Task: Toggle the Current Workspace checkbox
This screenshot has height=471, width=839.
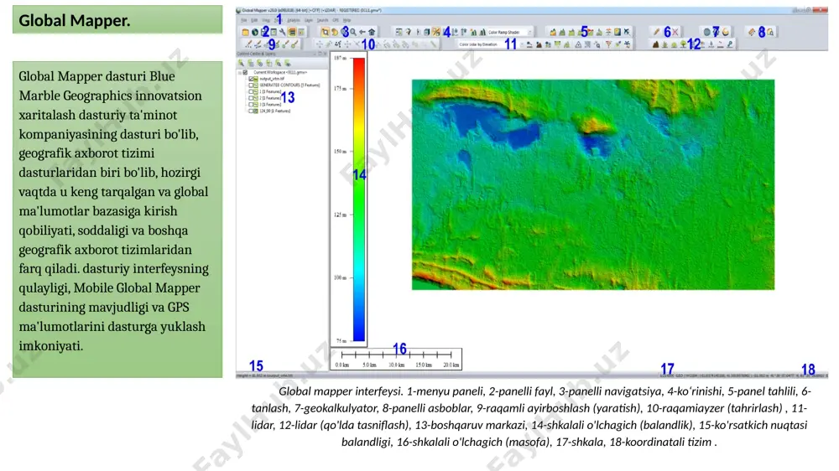Action: click(245, 72)
